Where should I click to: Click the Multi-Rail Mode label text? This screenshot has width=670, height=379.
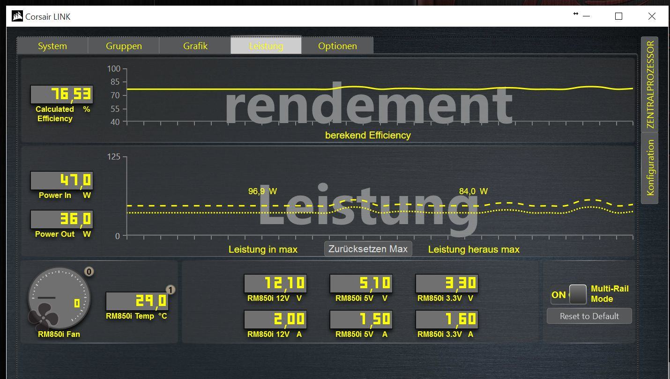610,294
